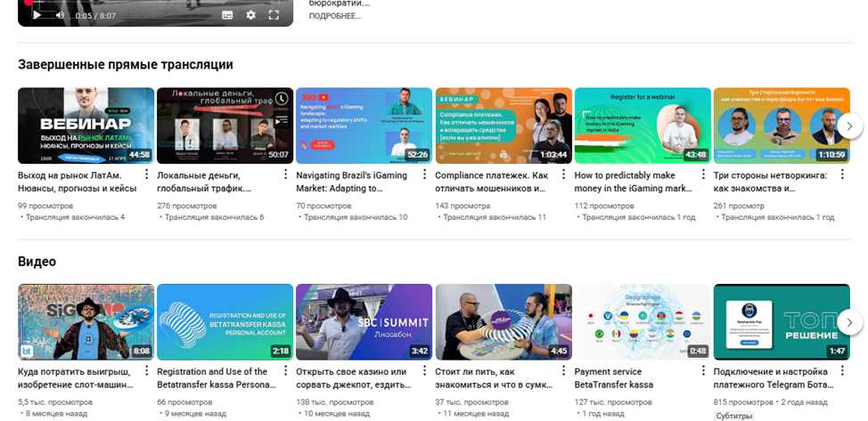Open ТОП РЕШЕНИЕ Telegram bot thumbnail
Viewport: 868px width, 421px height.
pyautogui.click(x=782, y=322)
